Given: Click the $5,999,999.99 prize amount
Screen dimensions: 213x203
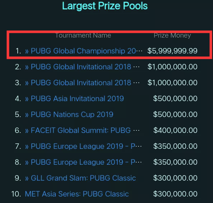Looking at the screenshot, I should coord(172,51).
